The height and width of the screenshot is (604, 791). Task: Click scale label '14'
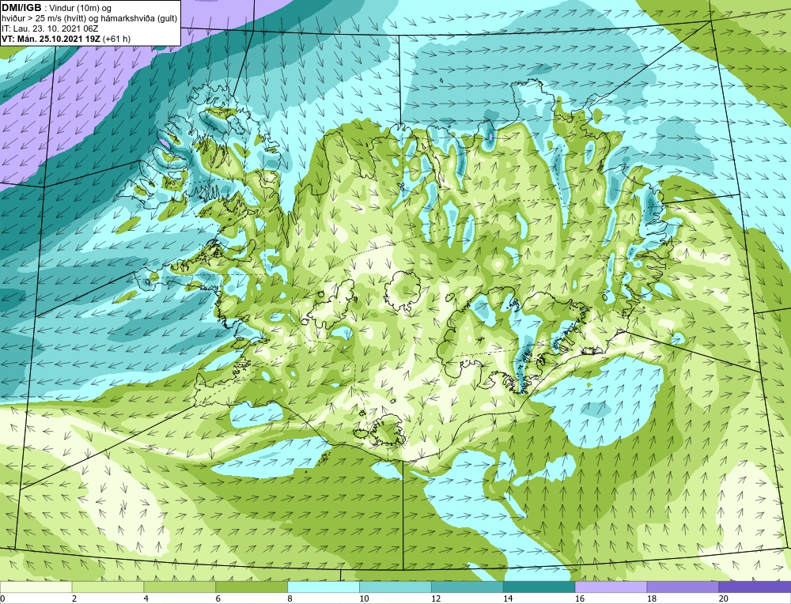pos(508,598)
